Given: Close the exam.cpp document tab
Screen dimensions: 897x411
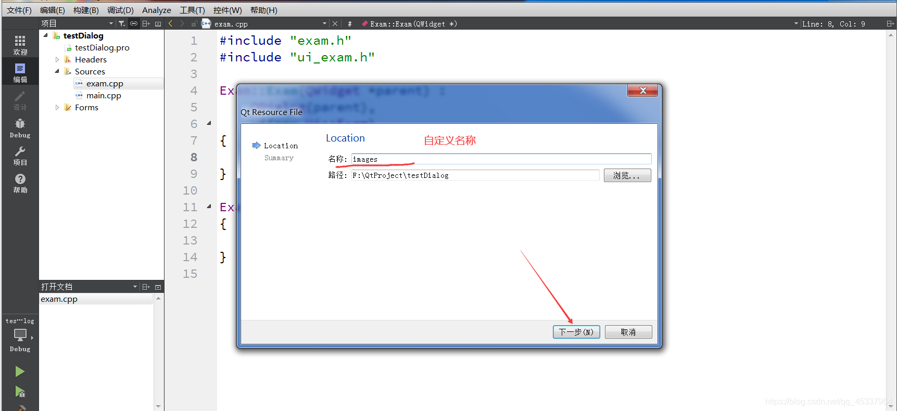Looking at the screenshot, I should point(335,23).
